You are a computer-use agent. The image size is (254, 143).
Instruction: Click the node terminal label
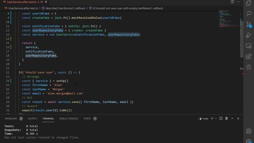[x=203, y=119]
